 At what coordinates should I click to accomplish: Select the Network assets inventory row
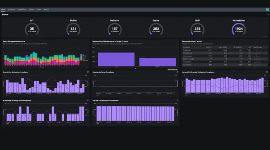coord(225,56)
